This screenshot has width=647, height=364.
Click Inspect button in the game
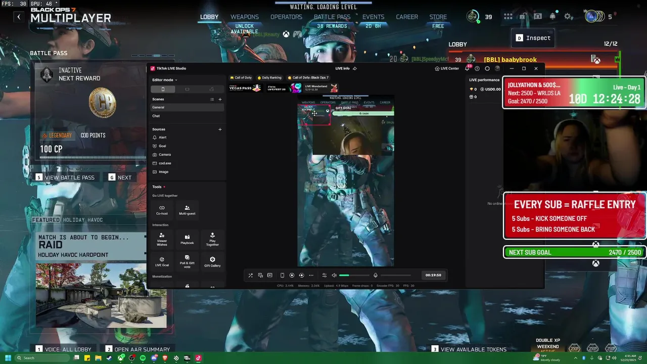tap(533, 38)
